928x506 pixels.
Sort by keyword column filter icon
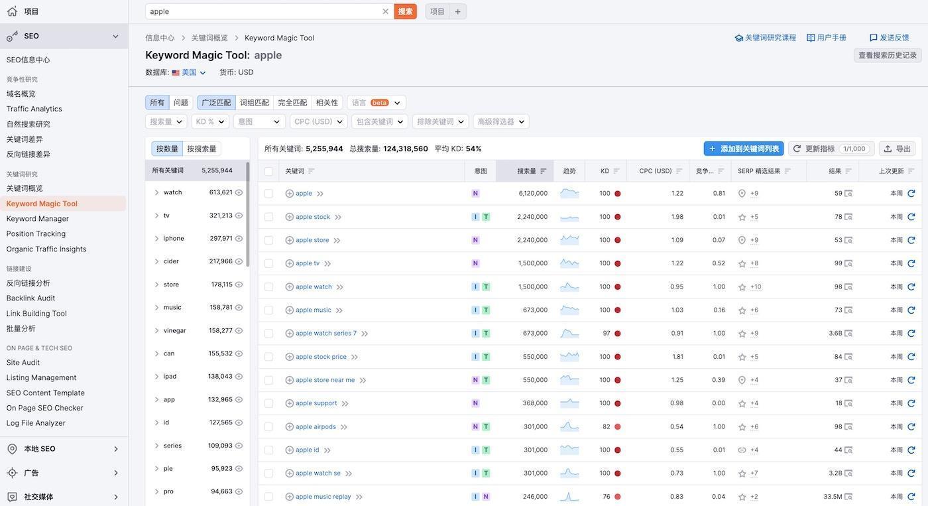(312, 171)
